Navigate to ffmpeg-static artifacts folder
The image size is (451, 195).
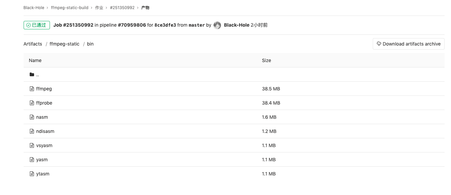[x=64, y=44]
